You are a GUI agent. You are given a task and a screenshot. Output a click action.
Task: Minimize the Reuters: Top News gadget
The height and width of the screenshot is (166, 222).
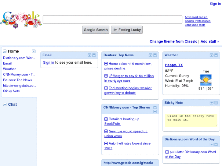[x=155, y=55]
